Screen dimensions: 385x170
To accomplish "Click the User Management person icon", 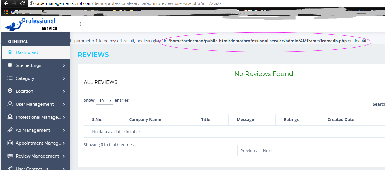I will tap(10, 104).
